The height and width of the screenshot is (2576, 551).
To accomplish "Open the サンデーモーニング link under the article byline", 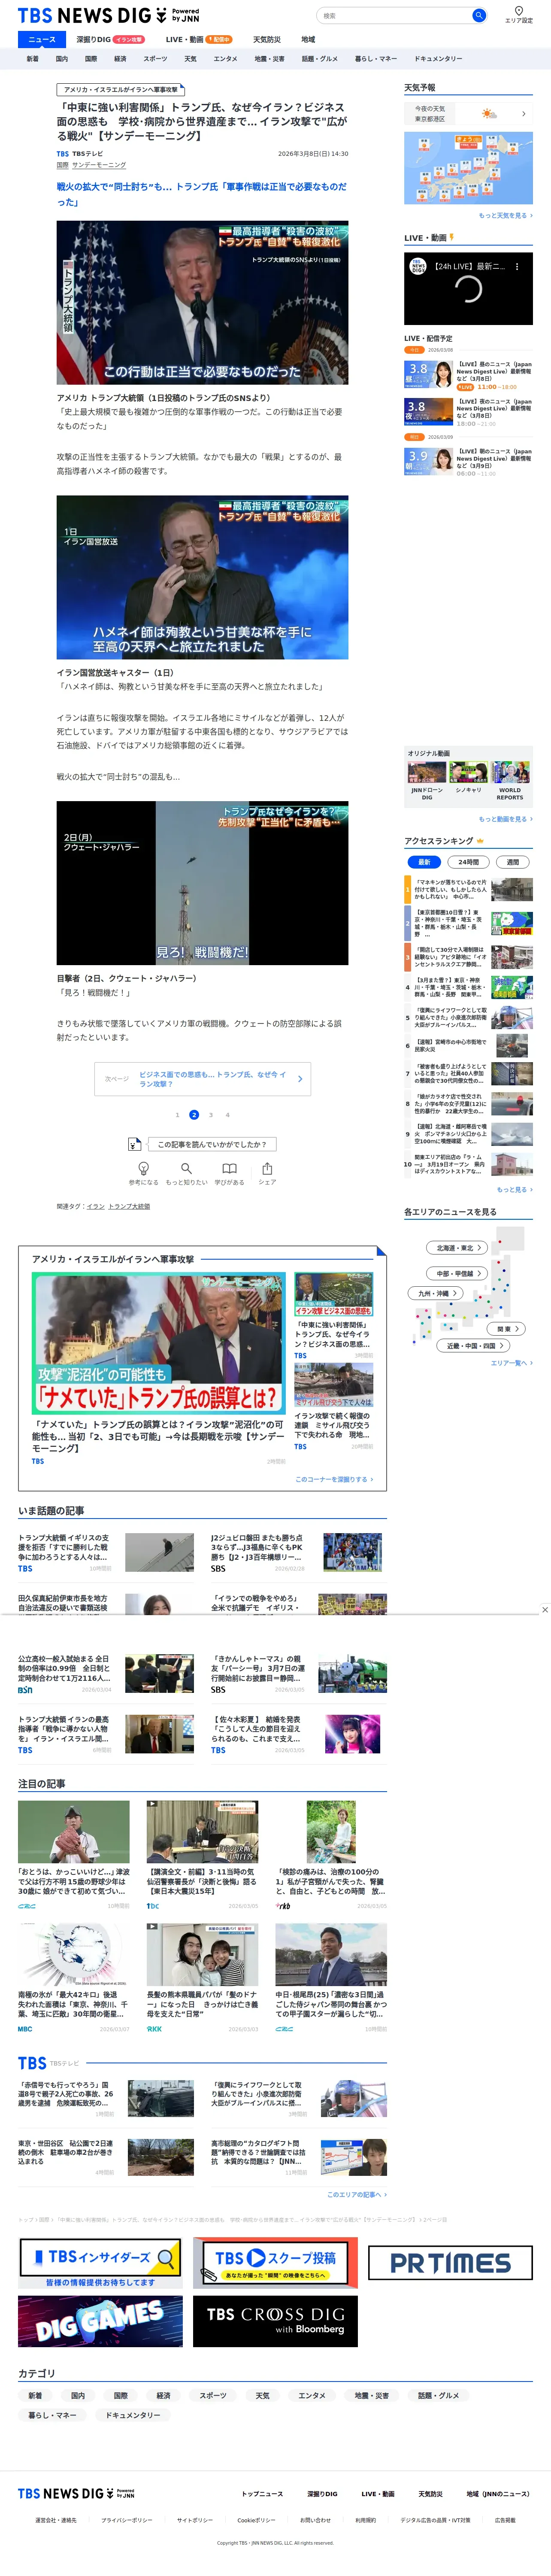I will point(99,165).
